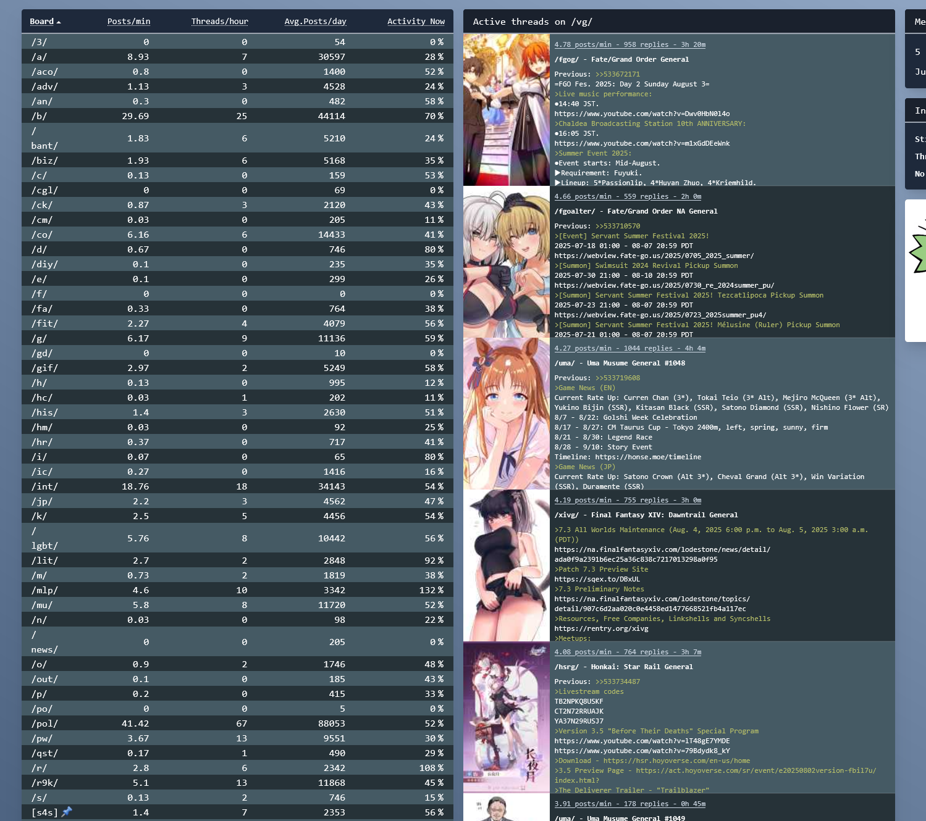Select the /his/ board row
The width and height of the screenshot is (926, 821).
(x=237, y=412)
